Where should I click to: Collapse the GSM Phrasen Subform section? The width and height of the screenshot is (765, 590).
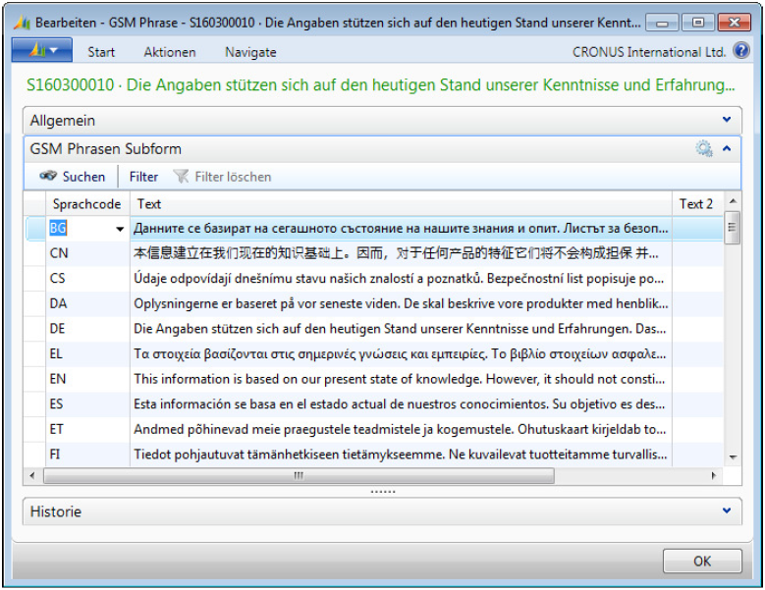click(727, 149)
